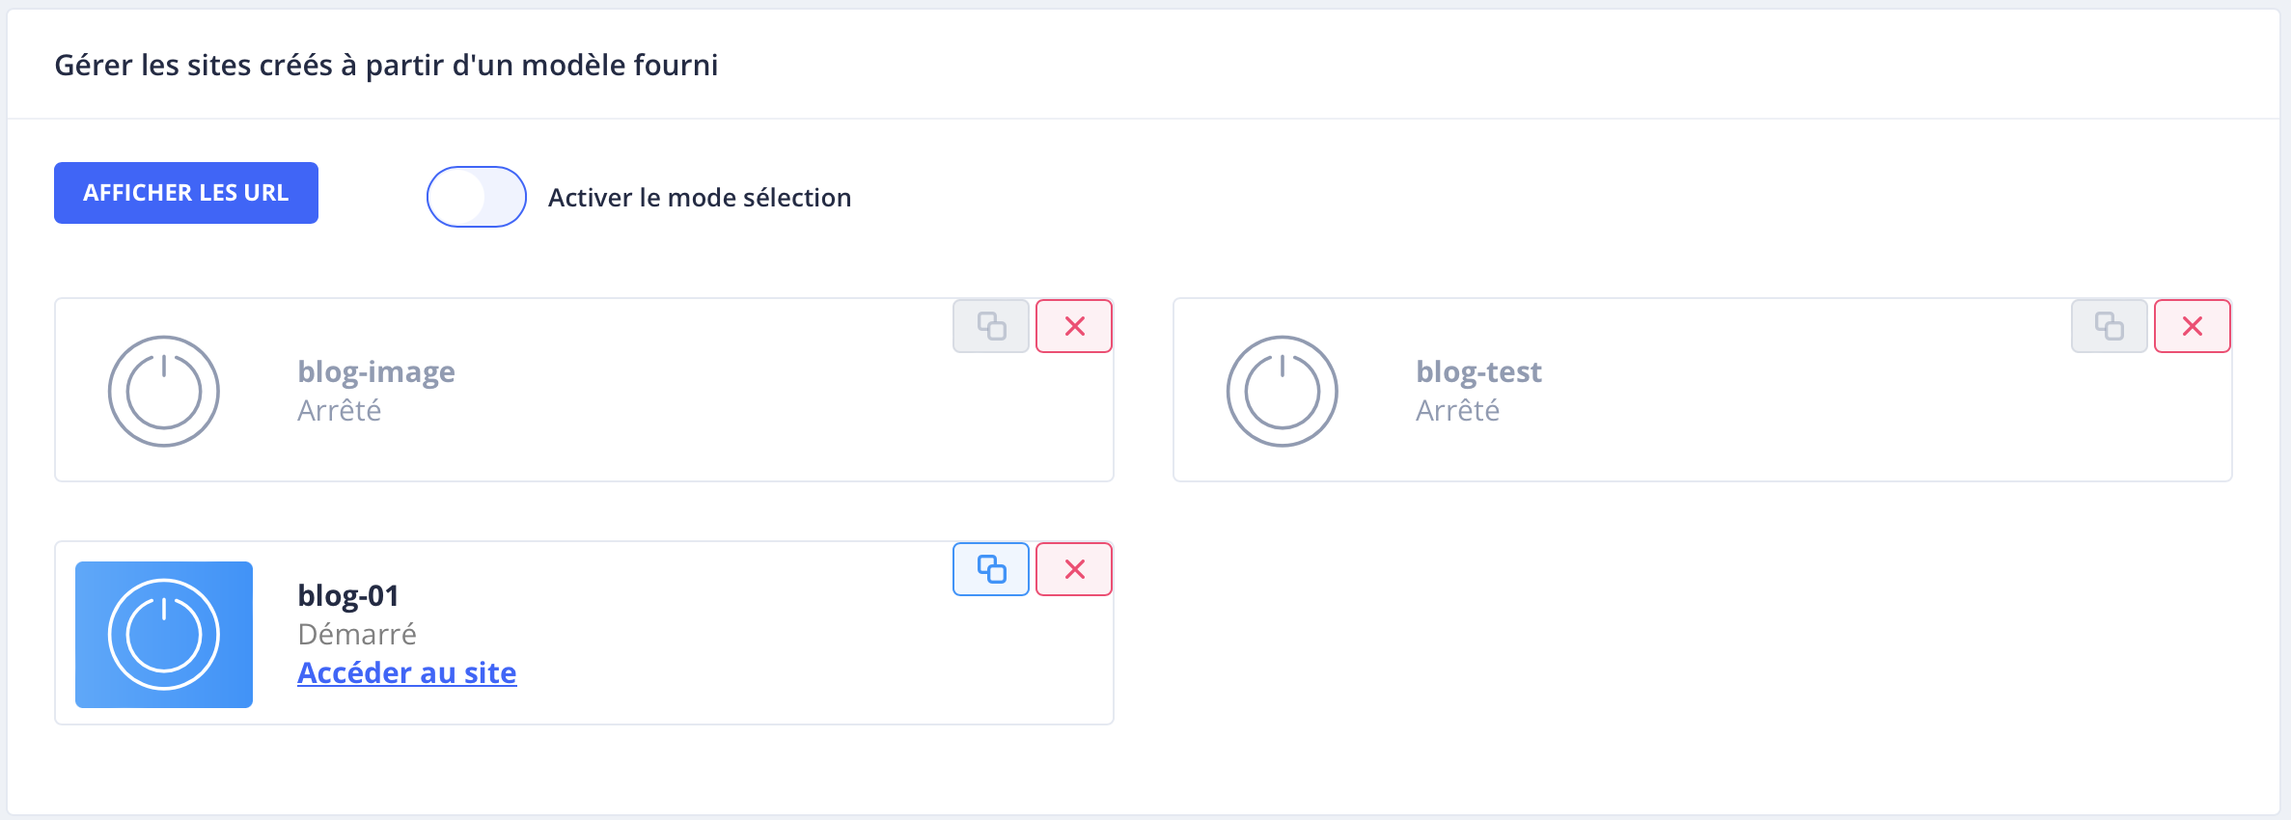Image resolution: width=2291 pixels, height=820 pixels.
Task: Click the Arrêté status under blog-image
Action: pyautogui.click(x=340, y=411)
